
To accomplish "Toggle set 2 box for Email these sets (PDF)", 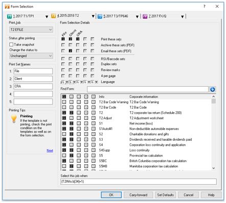I will point(71,51).
